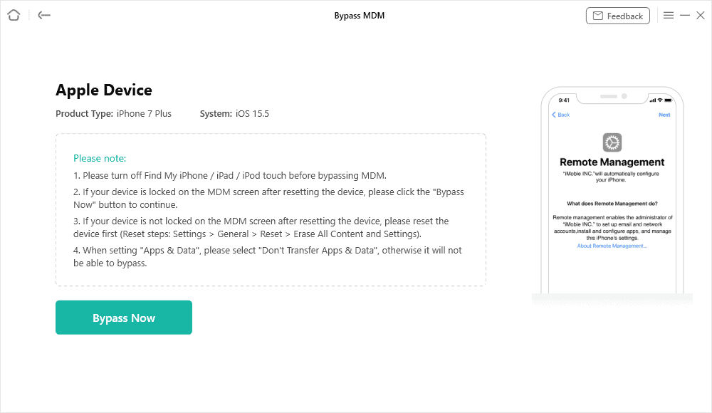Click the Please note heading
This screenshot has width=712, height=413.
pos(100,158)
